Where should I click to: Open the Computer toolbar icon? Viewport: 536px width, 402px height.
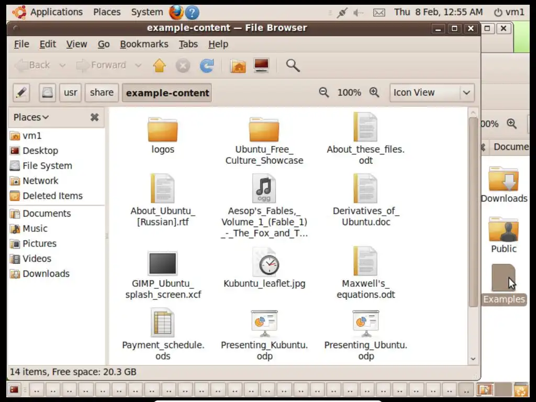[262, 65]
